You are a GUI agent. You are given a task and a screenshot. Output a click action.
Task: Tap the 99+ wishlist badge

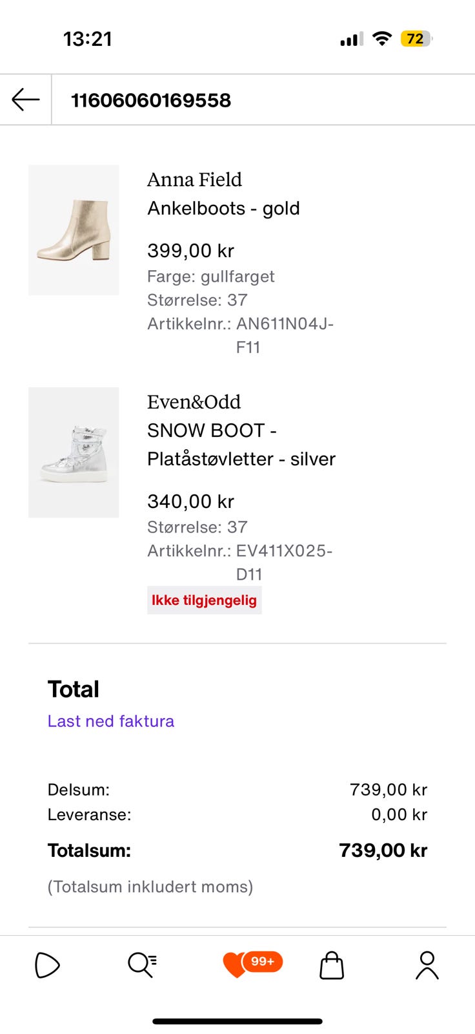[263, 962]
